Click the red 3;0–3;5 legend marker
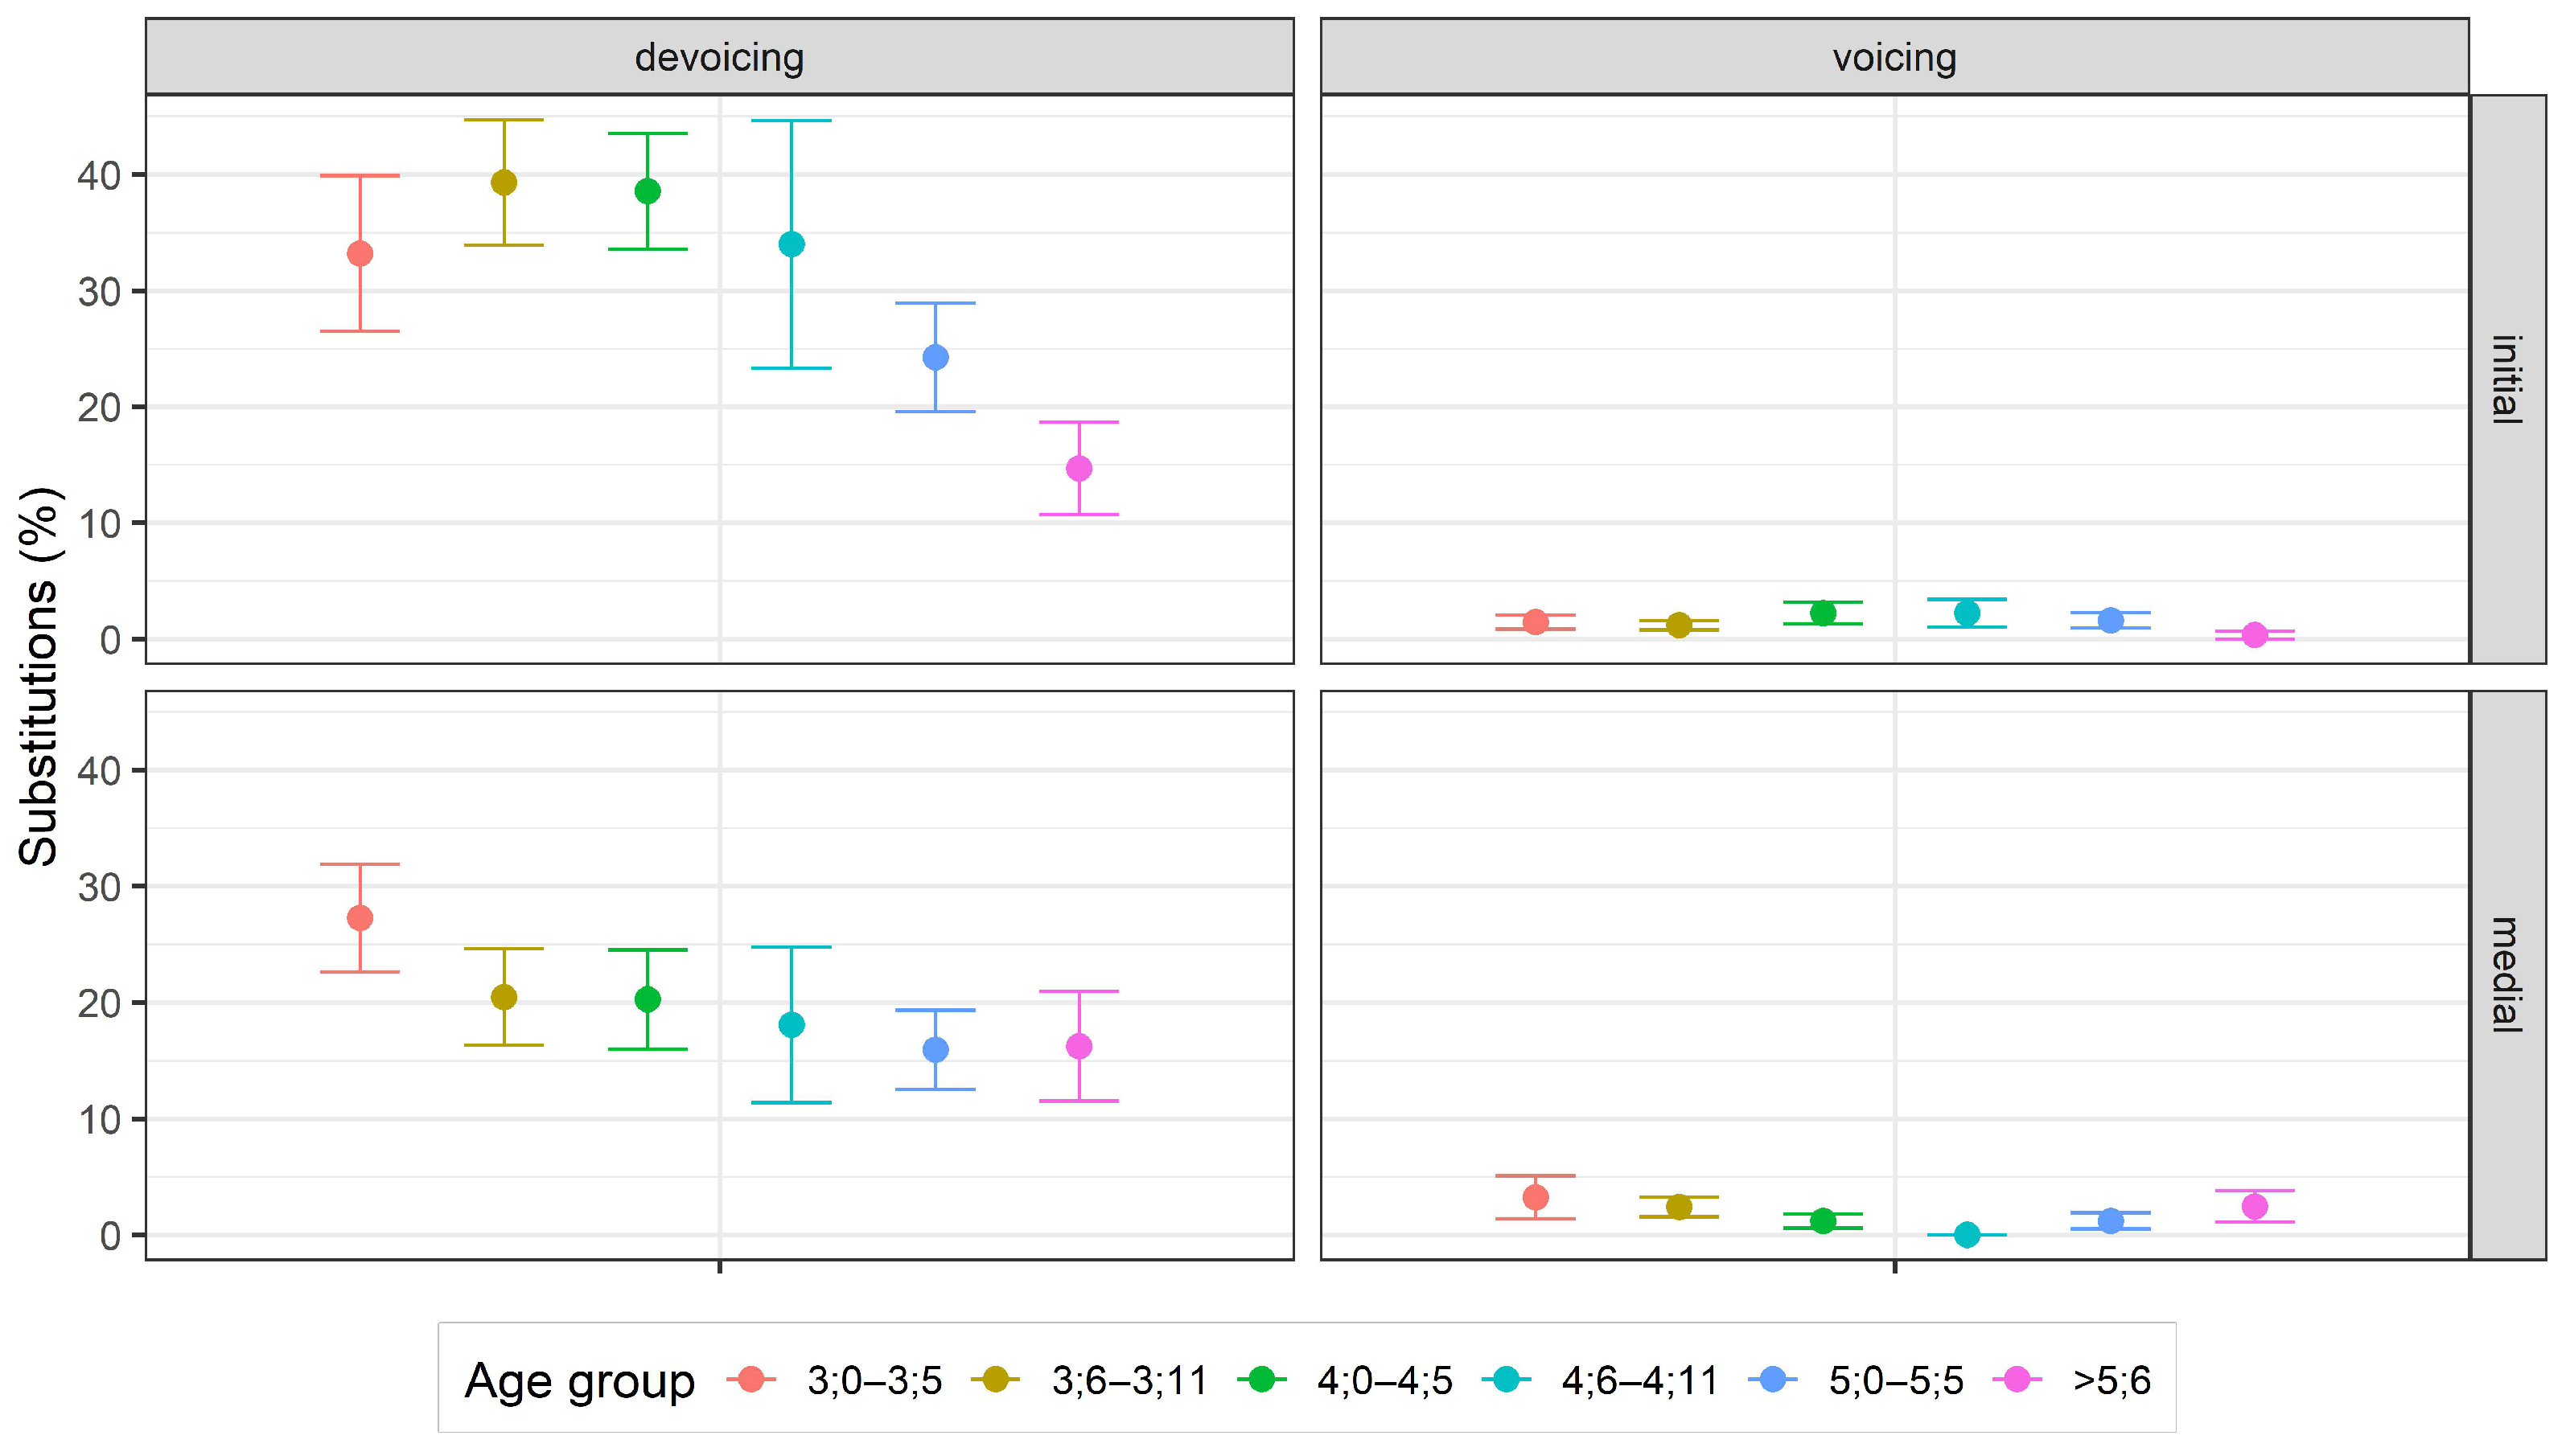 coord(751,1380)
